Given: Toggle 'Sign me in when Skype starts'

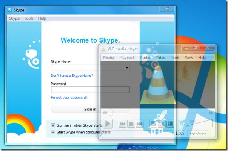Looking at the screenshot, I should click(x=53, y=125).
